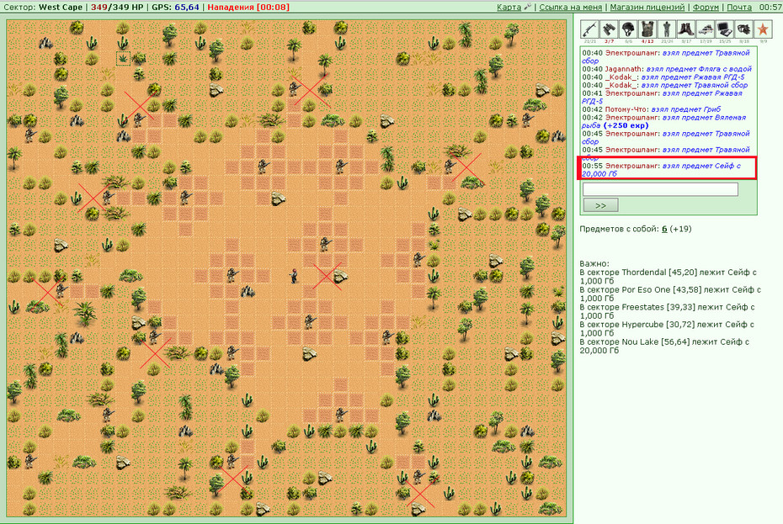Open Ссылка на меня link
The width and height of the screenshot is (783, 524).
pyautogui.click(x=571, y=7)
